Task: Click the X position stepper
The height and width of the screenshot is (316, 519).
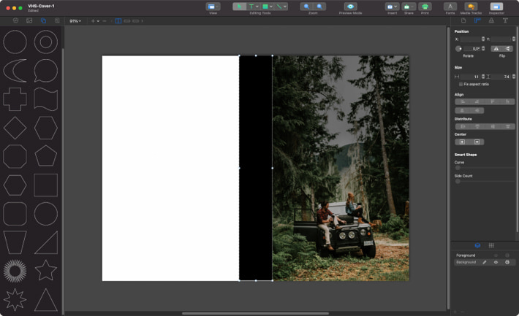Action: tap(483, 39)
